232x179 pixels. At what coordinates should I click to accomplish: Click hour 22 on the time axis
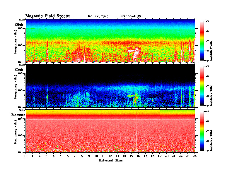(181, 156)
